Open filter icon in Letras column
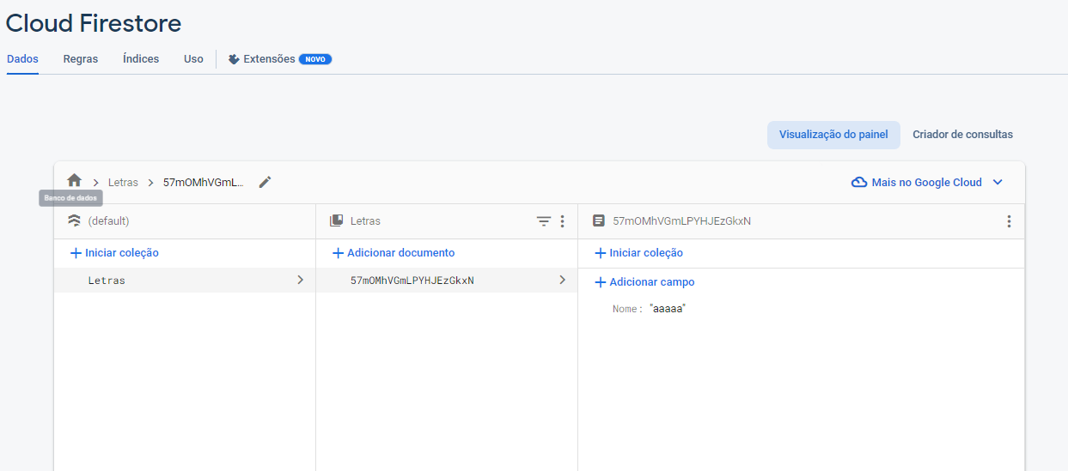The image size is (1068, 471). pos(544,221)
